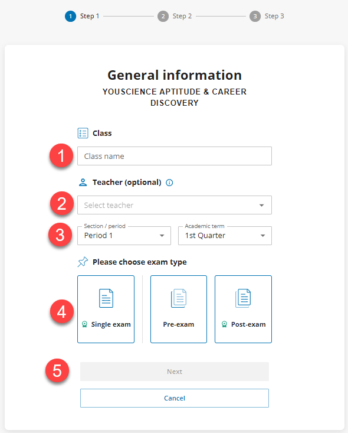Image resolution: width=348 pixels, height=433 pixels.
Task: Click the pushpin icon beside exam type
Action: pos(83,262)
